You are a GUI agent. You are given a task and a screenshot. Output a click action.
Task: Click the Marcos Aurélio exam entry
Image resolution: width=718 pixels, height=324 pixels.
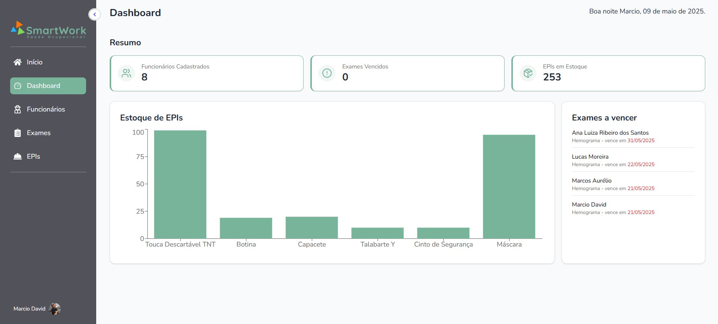click(633, 184)
